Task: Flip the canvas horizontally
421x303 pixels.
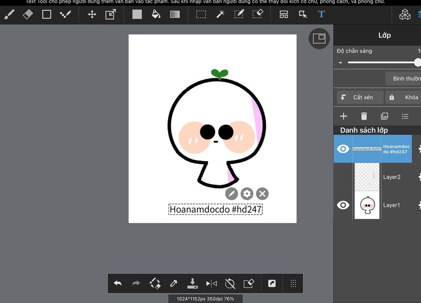Action: click(211, 283)
